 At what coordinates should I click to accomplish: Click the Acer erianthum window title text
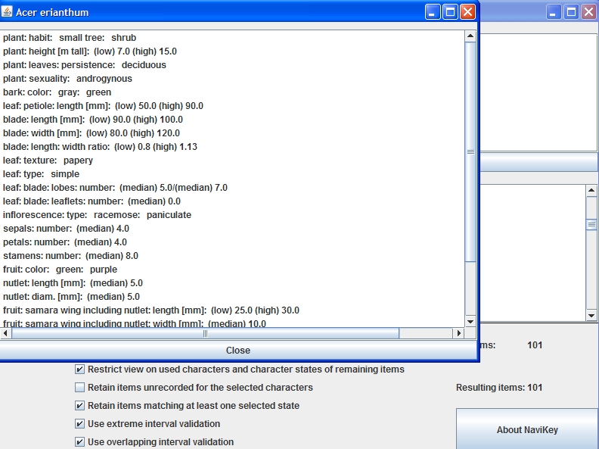click(52, 12)
